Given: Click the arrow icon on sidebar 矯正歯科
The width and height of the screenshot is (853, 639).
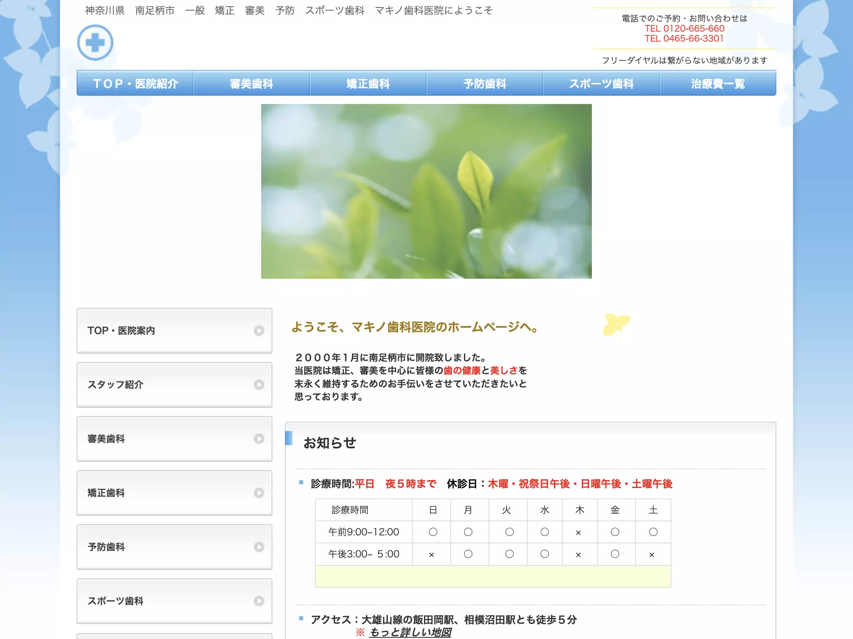Looking at the screenshot, I should click(259, 493).
